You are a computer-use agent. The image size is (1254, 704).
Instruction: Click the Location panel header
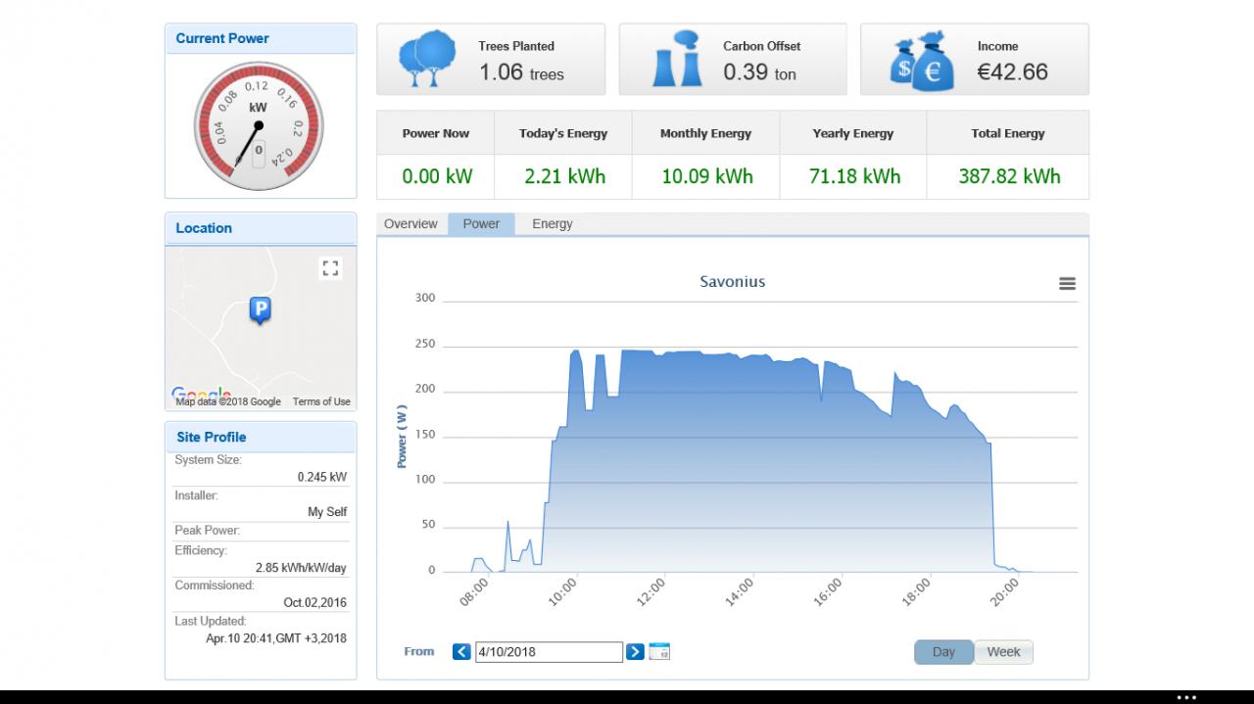(x=261, y=228)
